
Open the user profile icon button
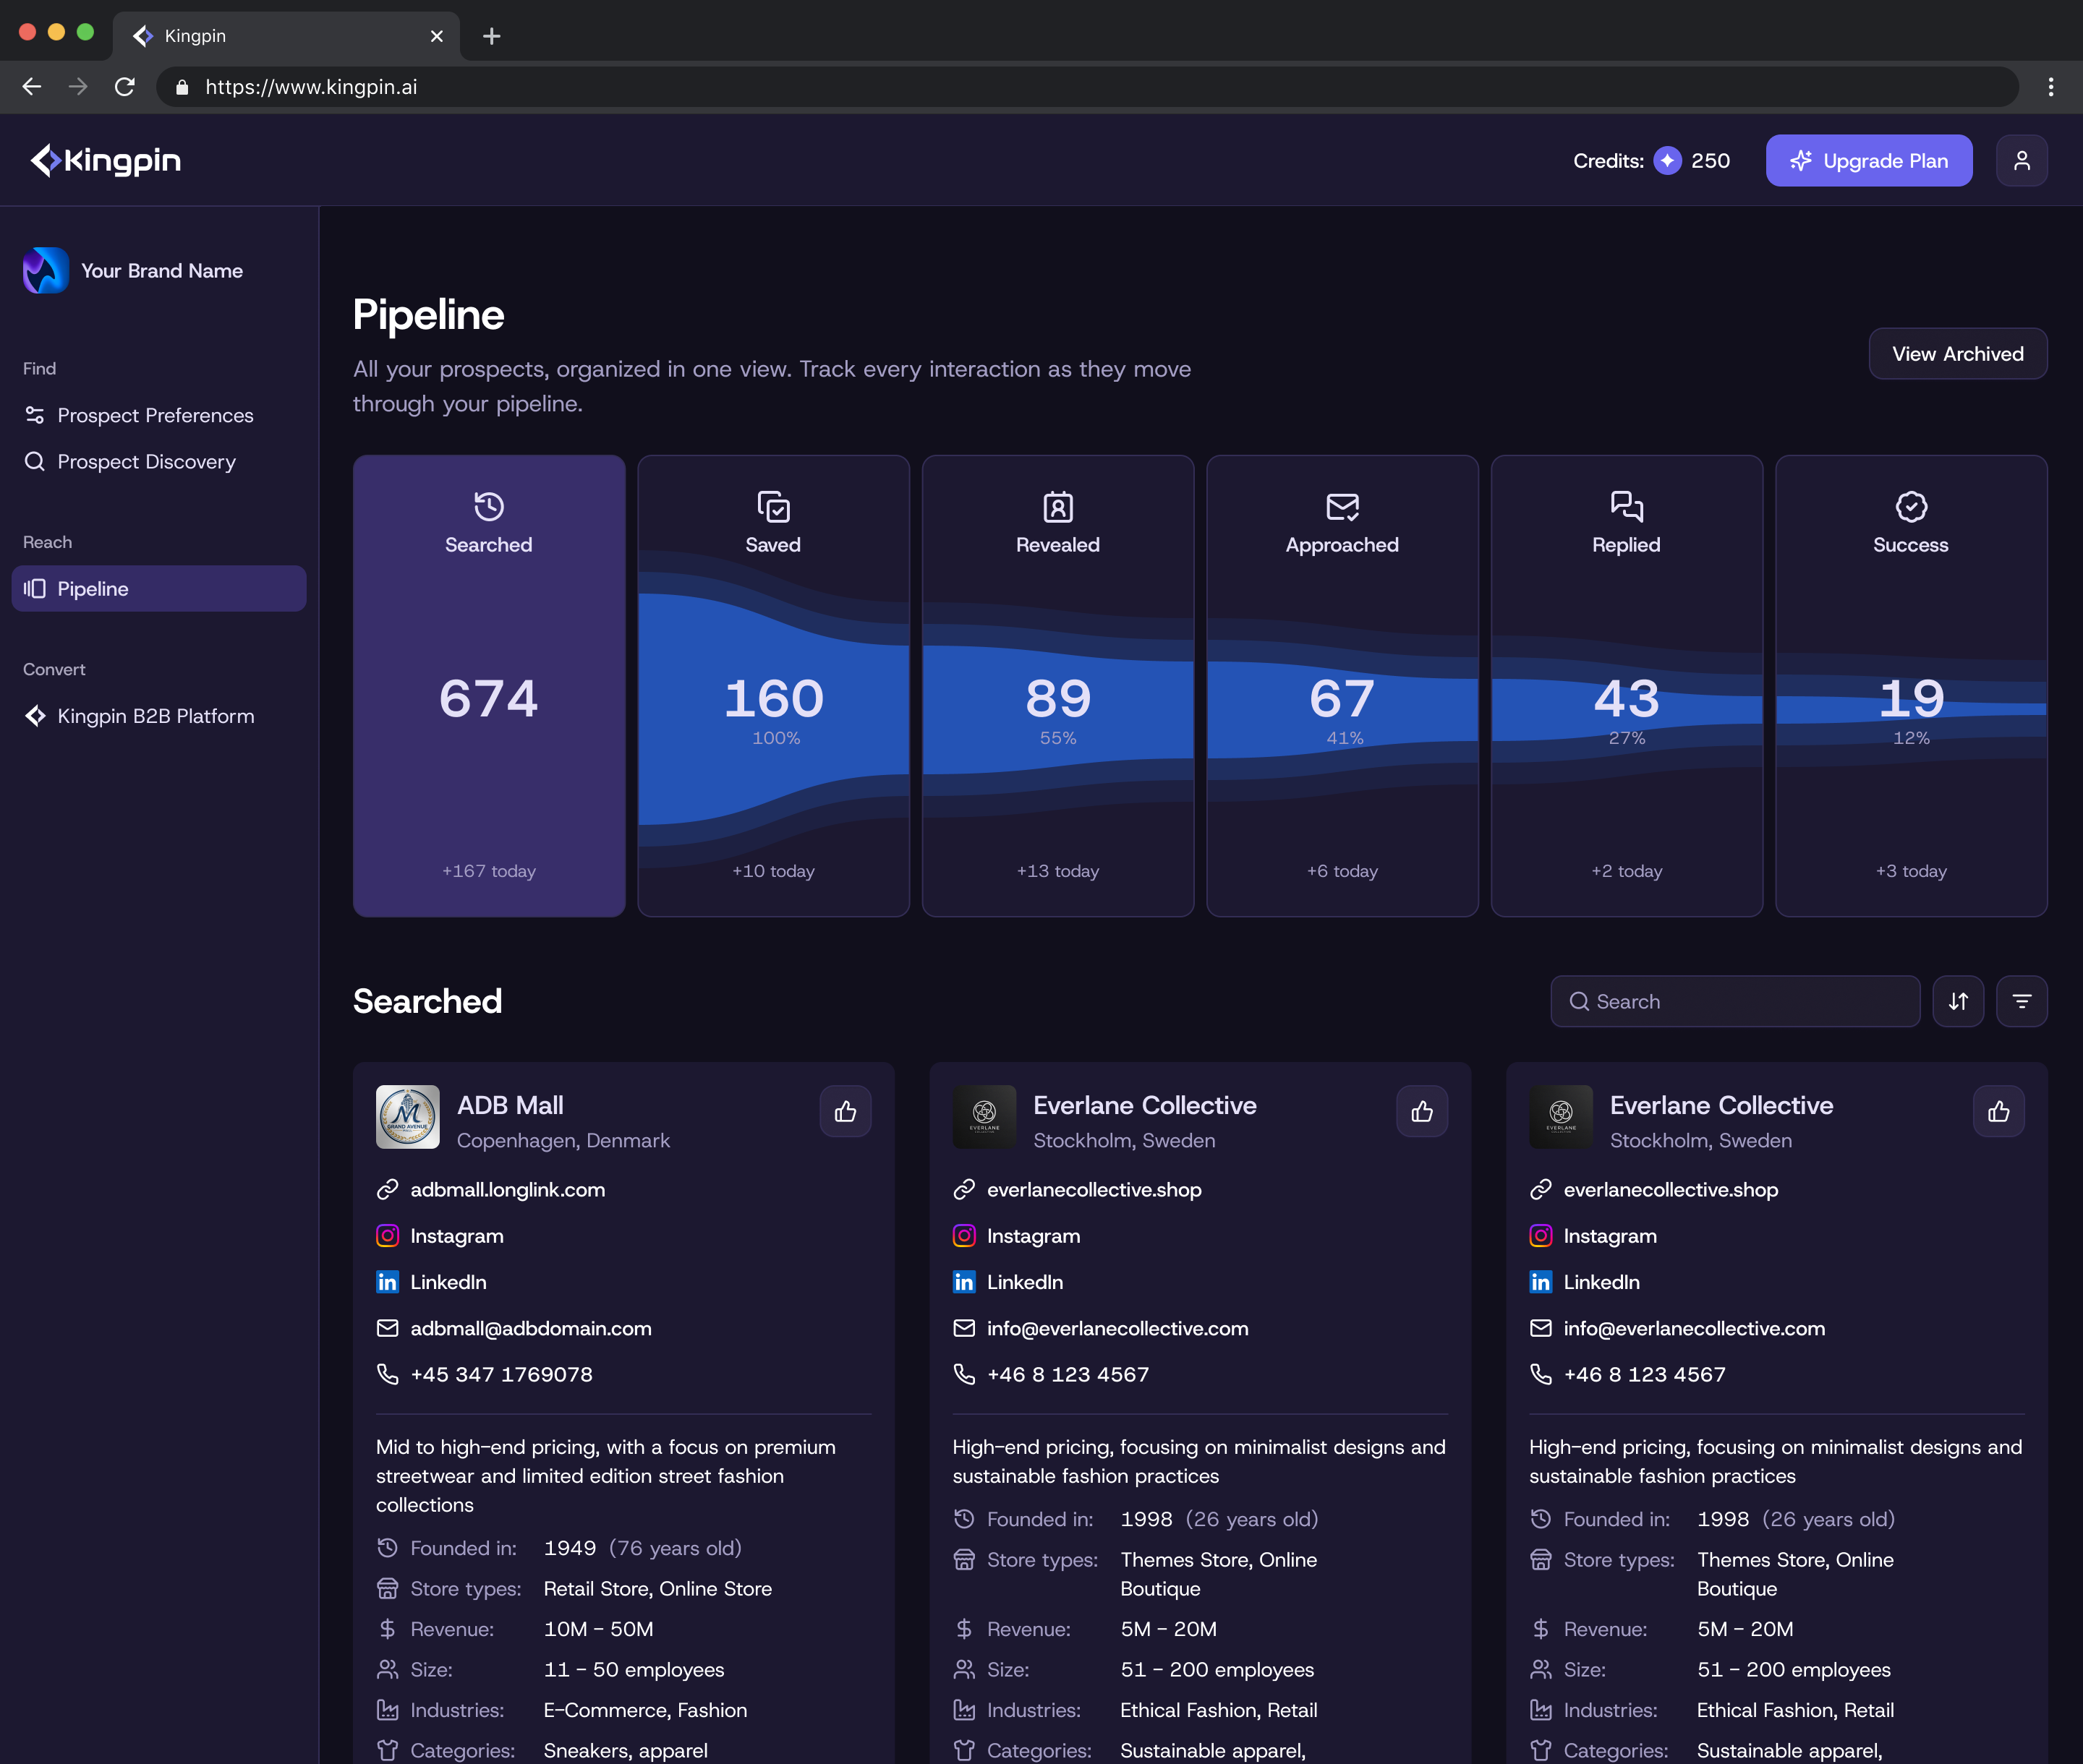click(x=2021, y=160)
